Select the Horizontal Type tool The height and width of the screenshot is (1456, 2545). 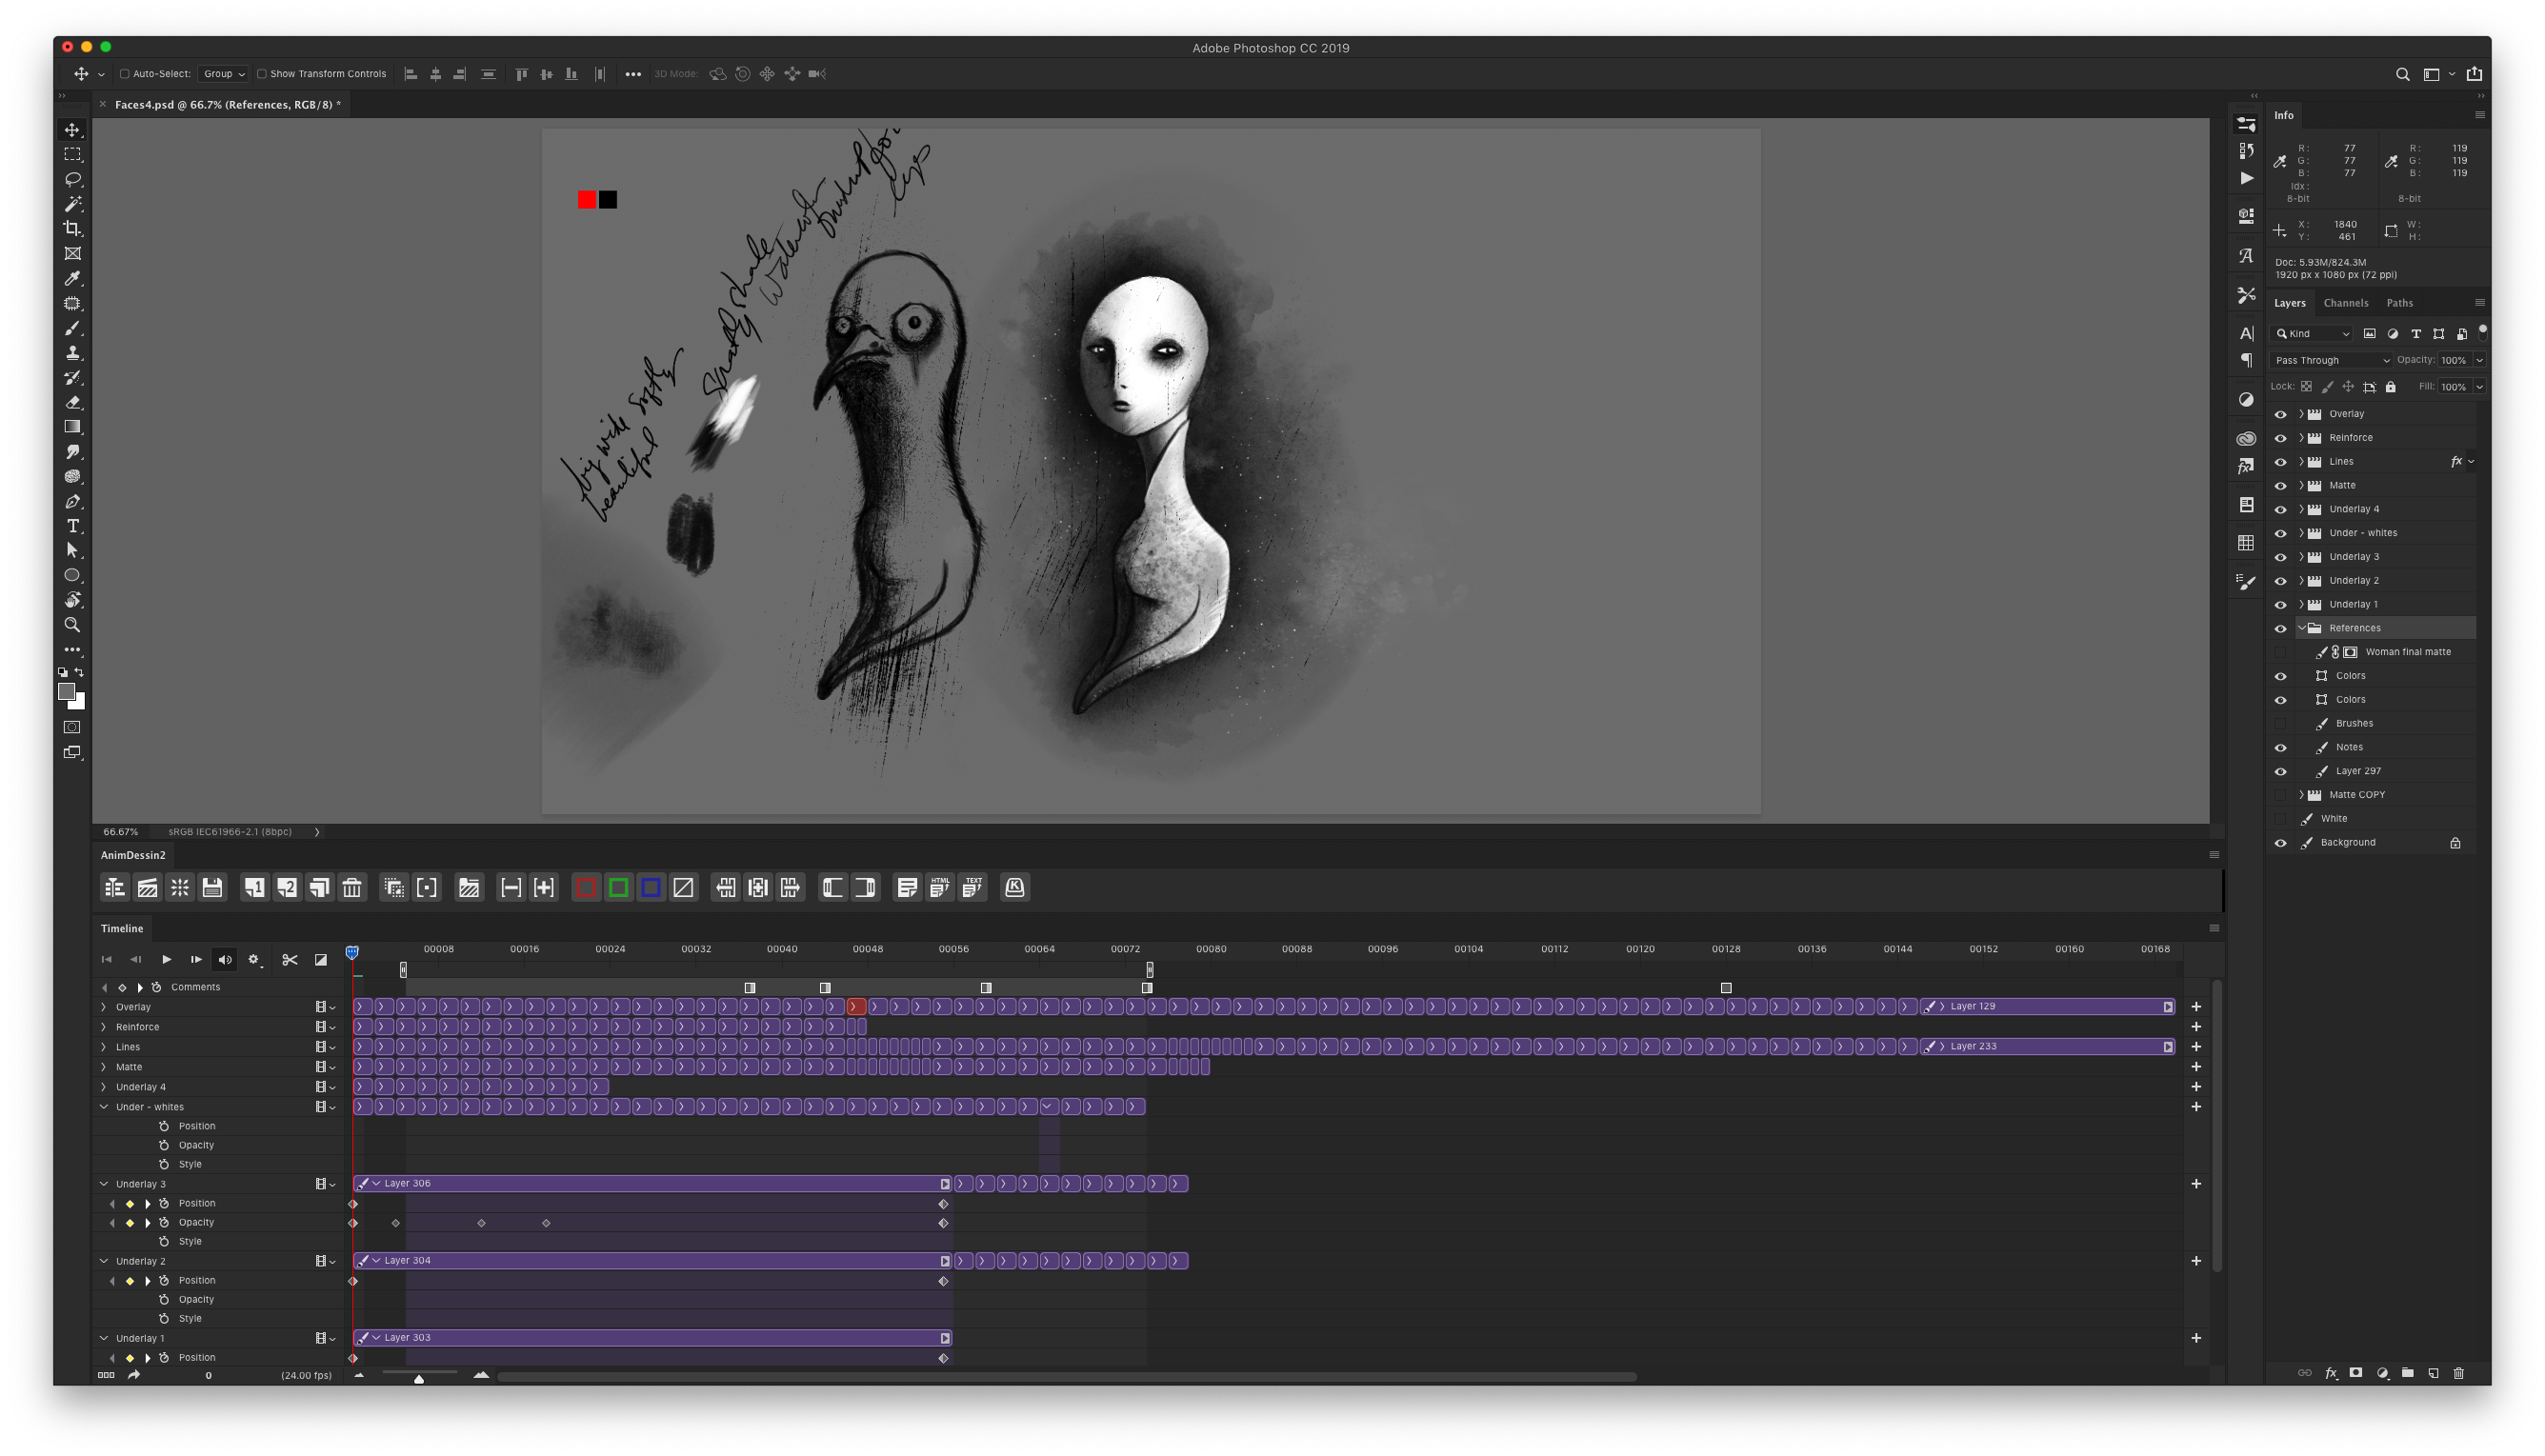click(72, 526)
